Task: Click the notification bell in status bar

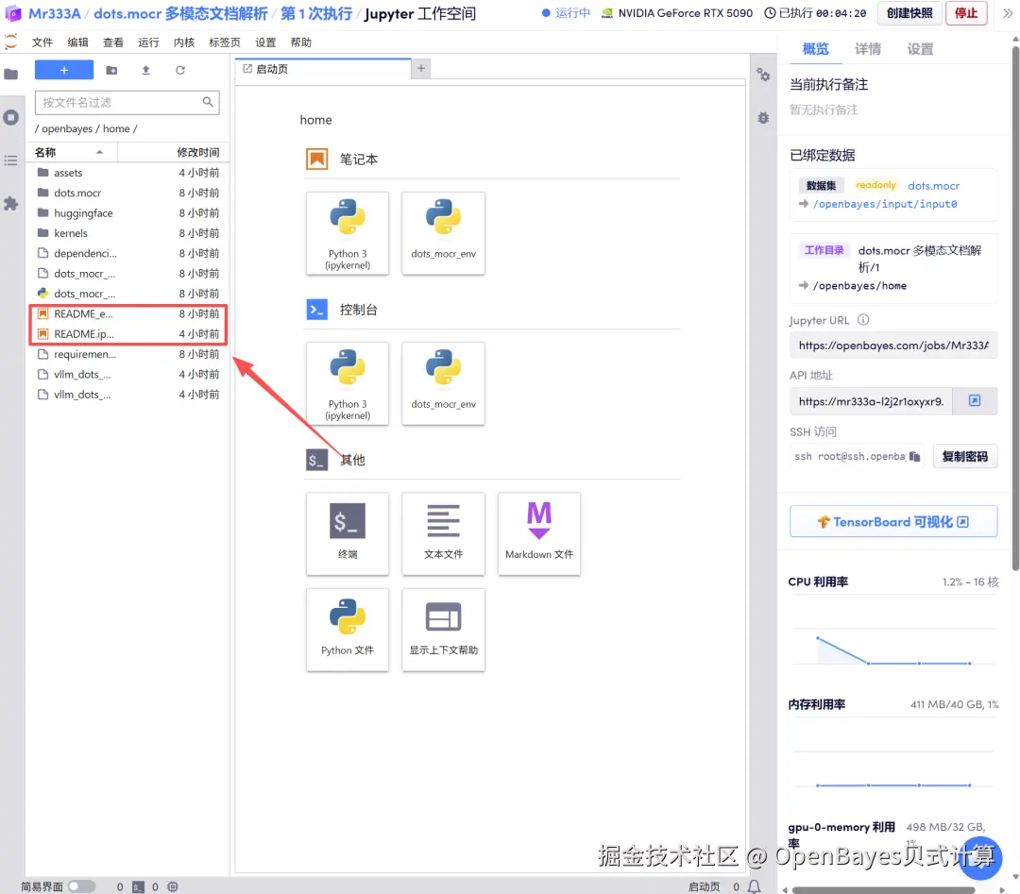Action: pyautogui.click(x=754, y=886)
